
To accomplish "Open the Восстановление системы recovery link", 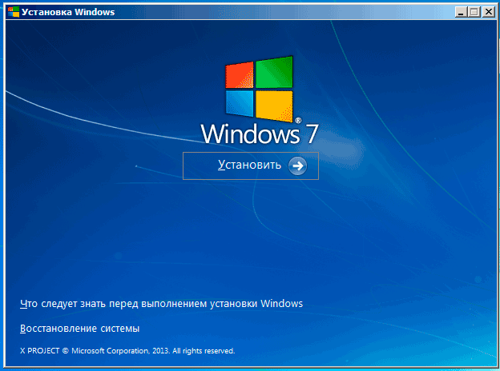I will point(79,329).
